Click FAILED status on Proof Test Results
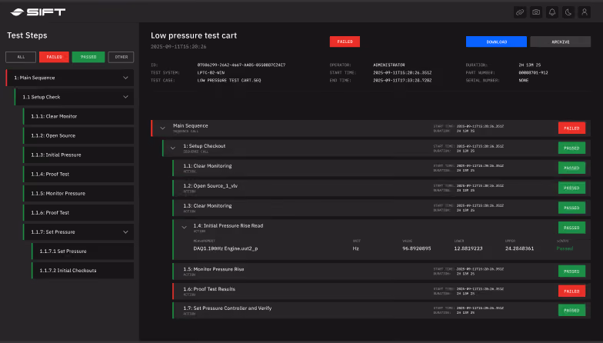The width and height of the screenshot is (603, 343). (571, 291)
